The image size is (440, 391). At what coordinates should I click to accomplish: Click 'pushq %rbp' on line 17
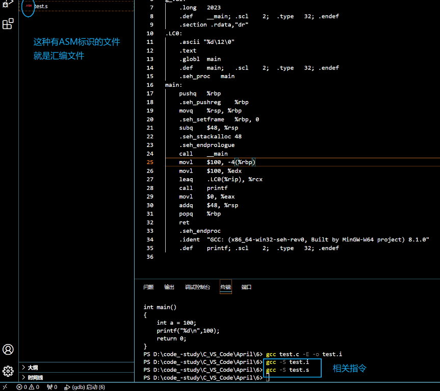coord(200,93)
